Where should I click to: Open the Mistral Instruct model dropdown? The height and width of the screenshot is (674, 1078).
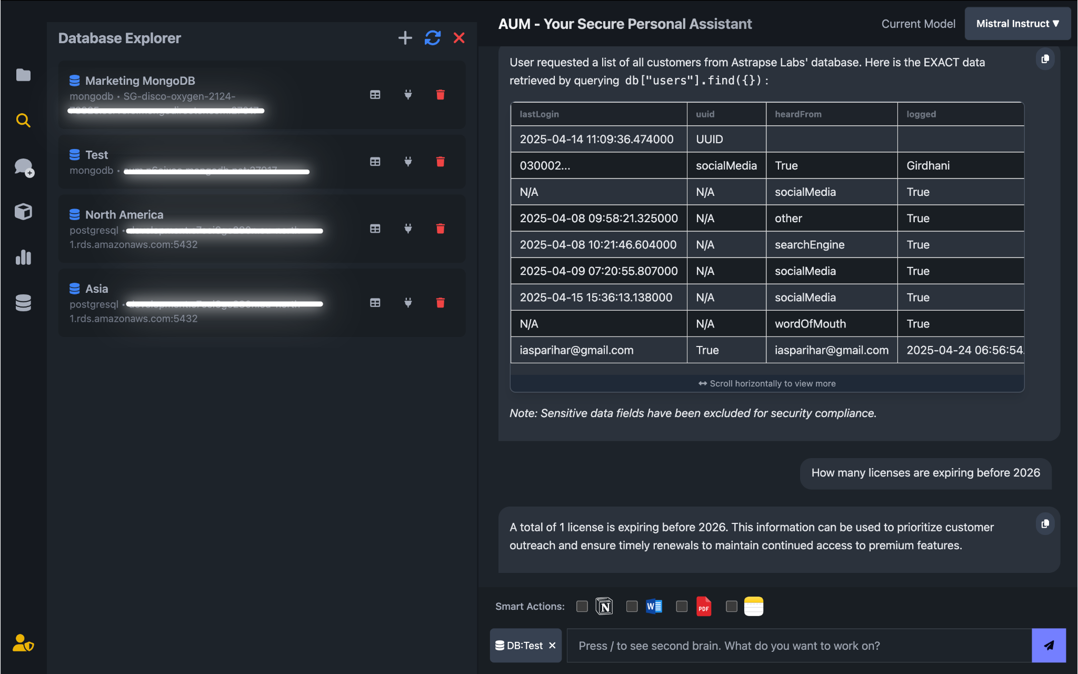(1017, 24)
